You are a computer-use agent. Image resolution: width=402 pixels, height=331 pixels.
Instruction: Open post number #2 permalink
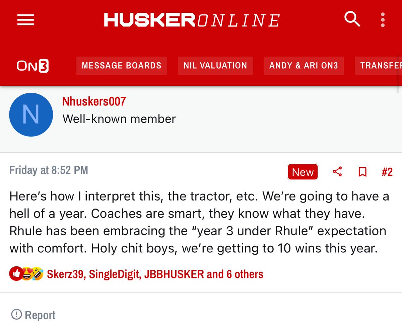click(x=387, y=172)
